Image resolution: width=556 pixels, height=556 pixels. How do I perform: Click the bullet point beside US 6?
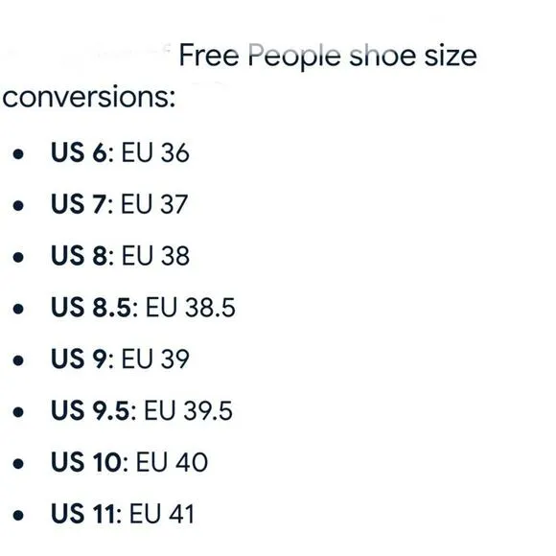tap(18, 154)
